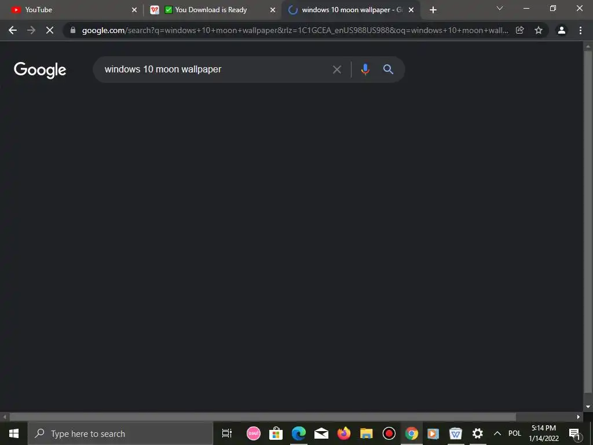Screen dimensions: 593x445
Task: Open Microsoft Store from the taskbar
Action: point(276,433)
